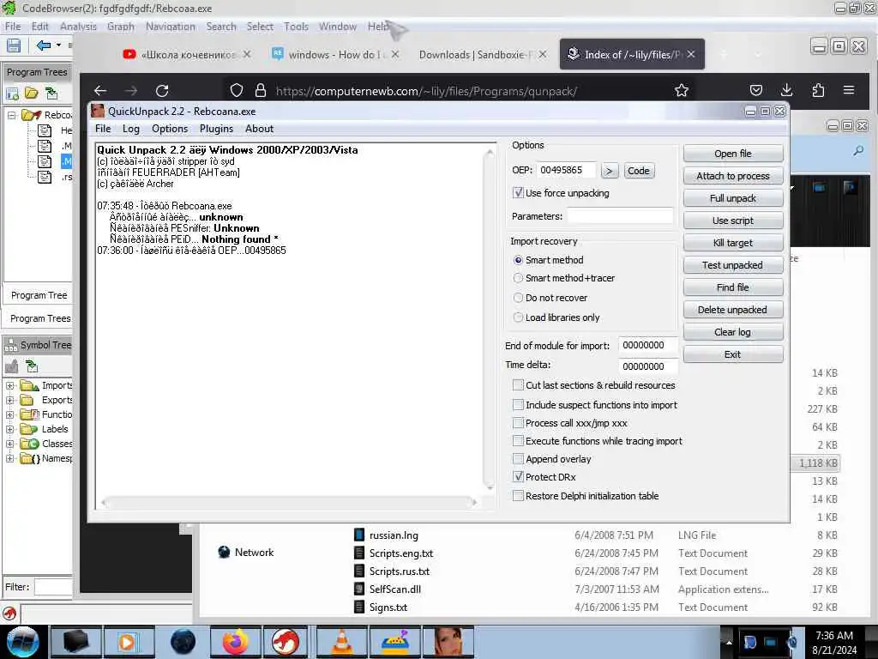Open the About menu in QuickUnpack

(259, 129)
